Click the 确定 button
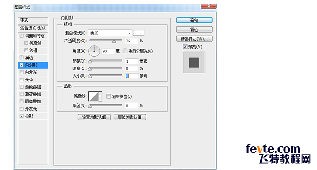This screenshot has width=317, height=170. (194, 20)
